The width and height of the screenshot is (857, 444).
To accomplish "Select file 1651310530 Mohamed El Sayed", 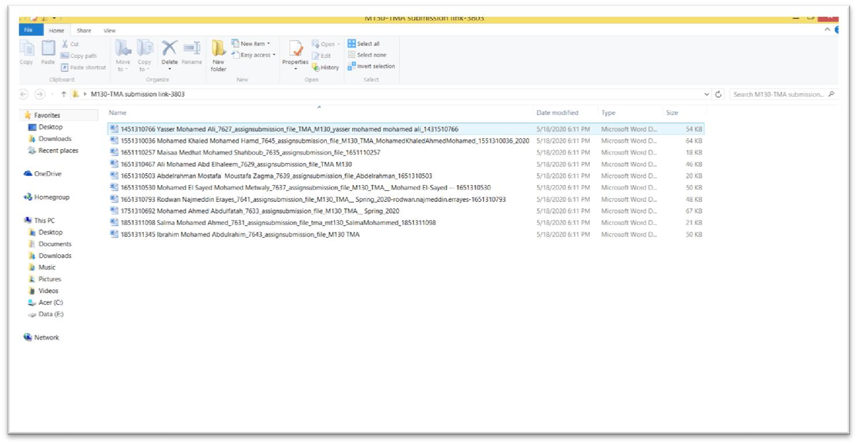I will (405, 187).
